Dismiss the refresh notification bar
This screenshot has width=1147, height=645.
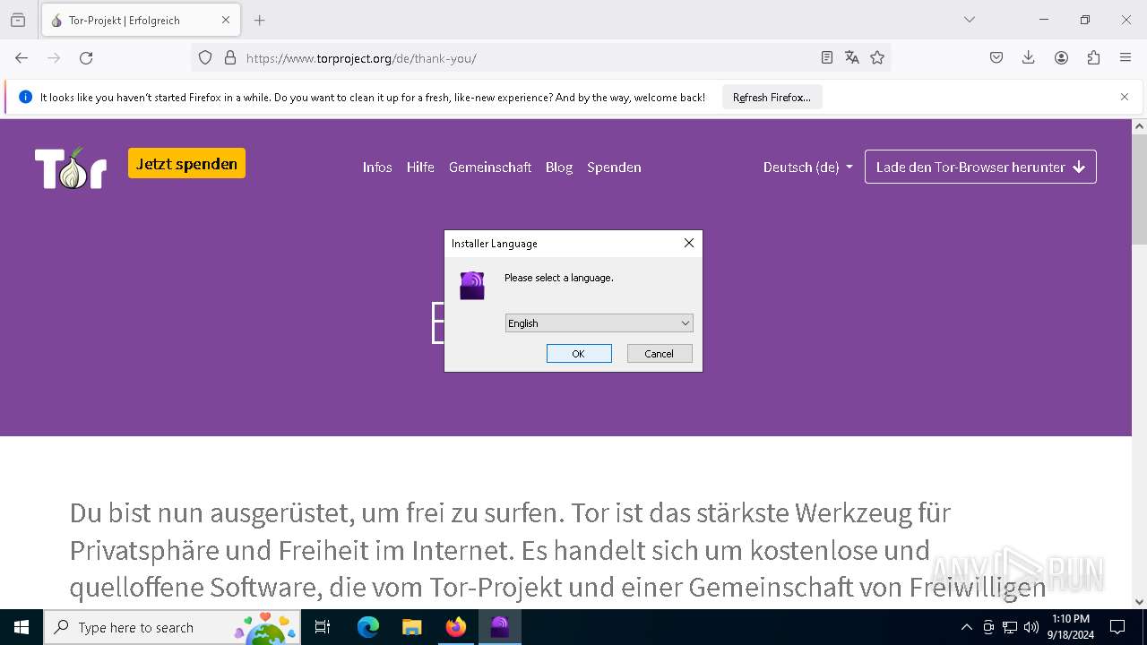1125,97
